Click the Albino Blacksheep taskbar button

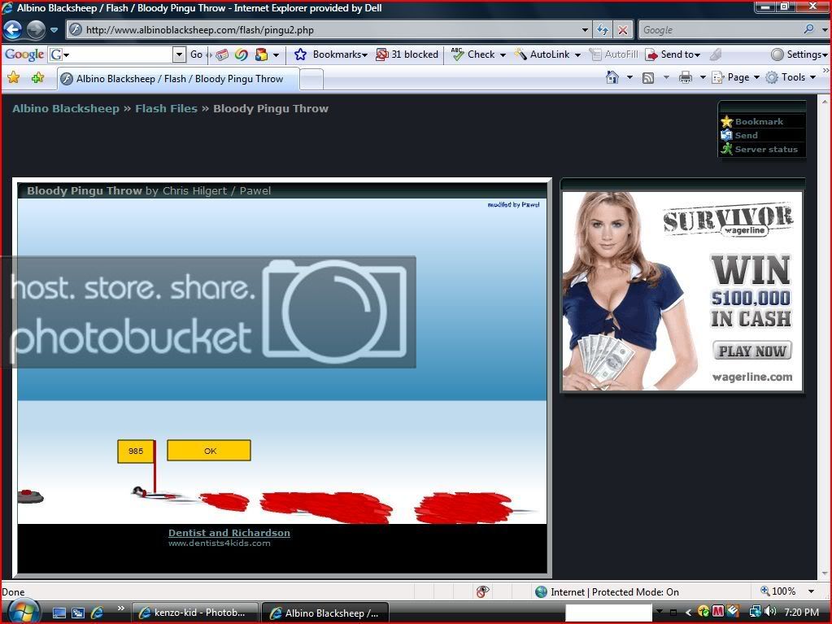326,613
